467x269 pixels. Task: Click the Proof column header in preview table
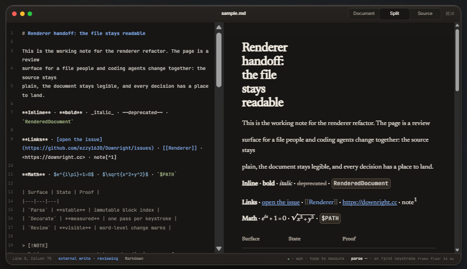[x=349, y=239]
